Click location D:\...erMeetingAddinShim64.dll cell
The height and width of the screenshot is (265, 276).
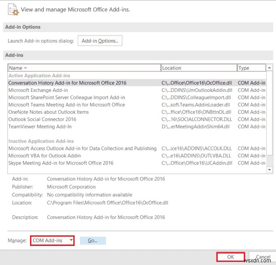[x=196, y=127]
